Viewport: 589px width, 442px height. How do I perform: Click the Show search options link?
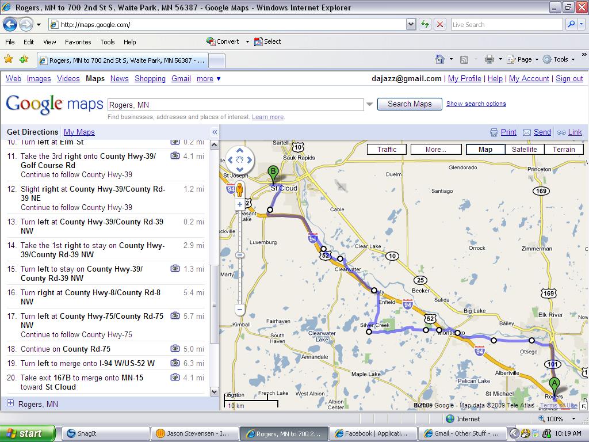pos(476,104)
